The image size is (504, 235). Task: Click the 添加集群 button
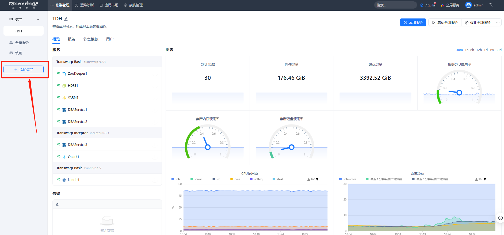click(24, 70)
